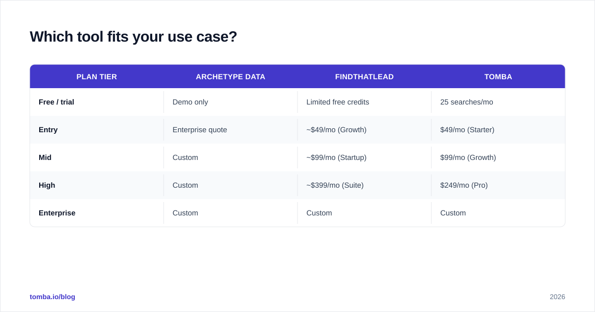Select the FINDTHATLEAD column header
Viewport: 595px width, 312px height.
[x=364, y=77]
